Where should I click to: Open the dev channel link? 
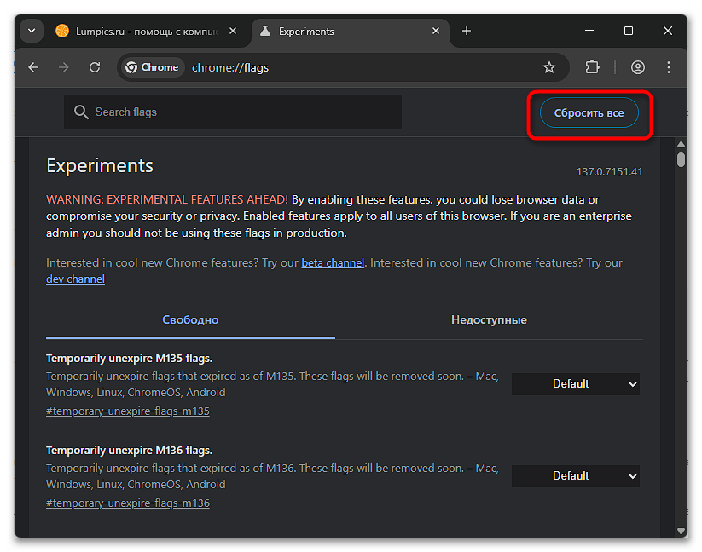pyautogui.click(x=75, y=279)
